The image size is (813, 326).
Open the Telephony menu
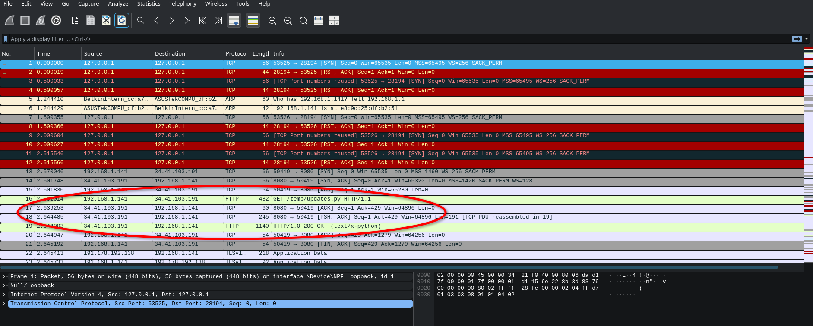click(x=183, y=3)
